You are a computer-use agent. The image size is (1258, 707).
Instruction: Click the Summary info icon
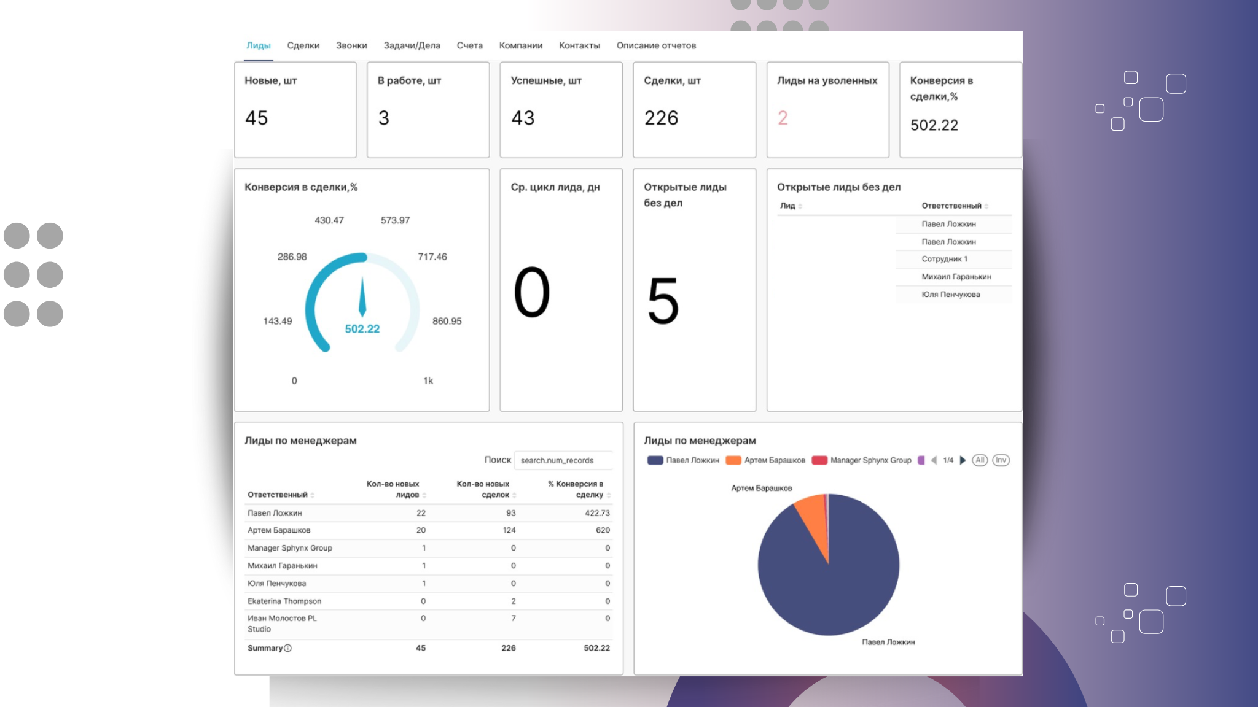[288, 648]
